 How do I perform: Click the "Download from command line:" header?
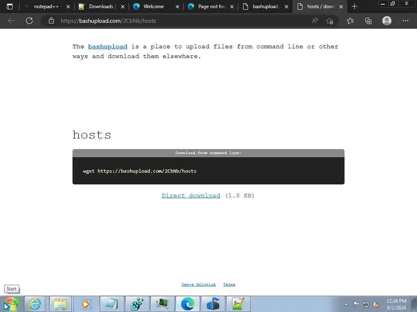[x=208, y=153]
